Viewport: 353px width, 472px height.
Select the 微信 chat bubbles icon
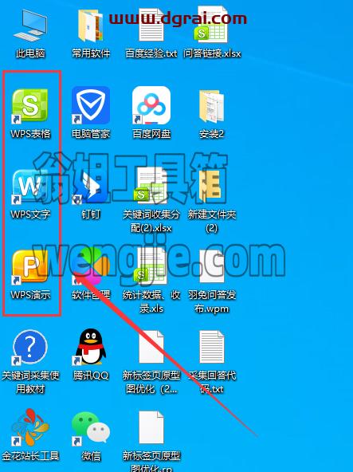click(x=91, y=428)
